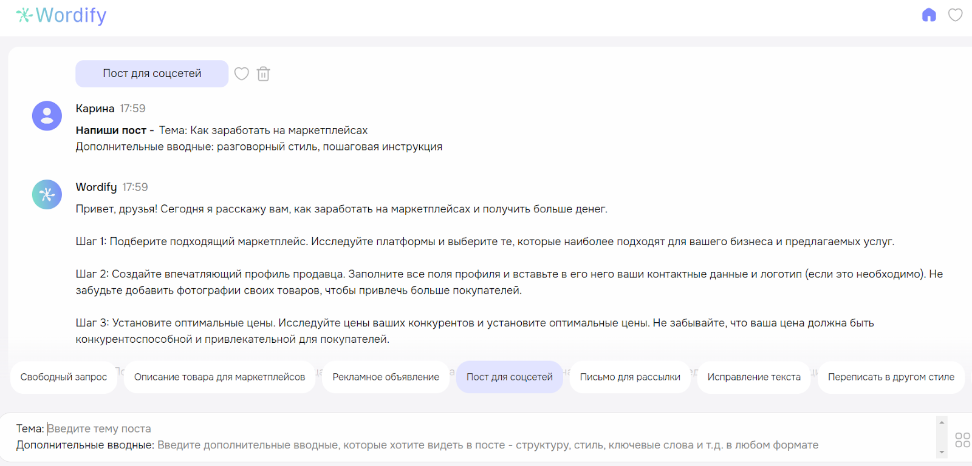Click the Шаг 1 paragraph text
Viewport: 972px width, 466px height.
point(485,241)
